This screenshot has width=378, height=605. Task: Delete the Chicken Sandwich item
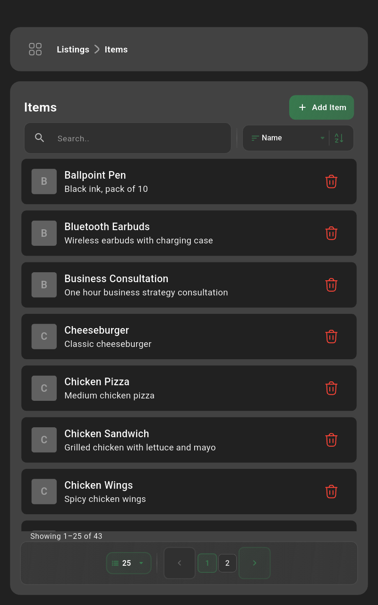tap(331, 440)
